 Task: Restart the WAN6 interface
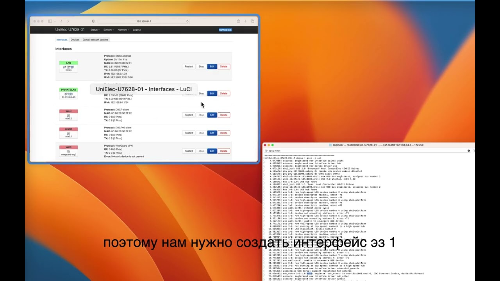point(189,133)
